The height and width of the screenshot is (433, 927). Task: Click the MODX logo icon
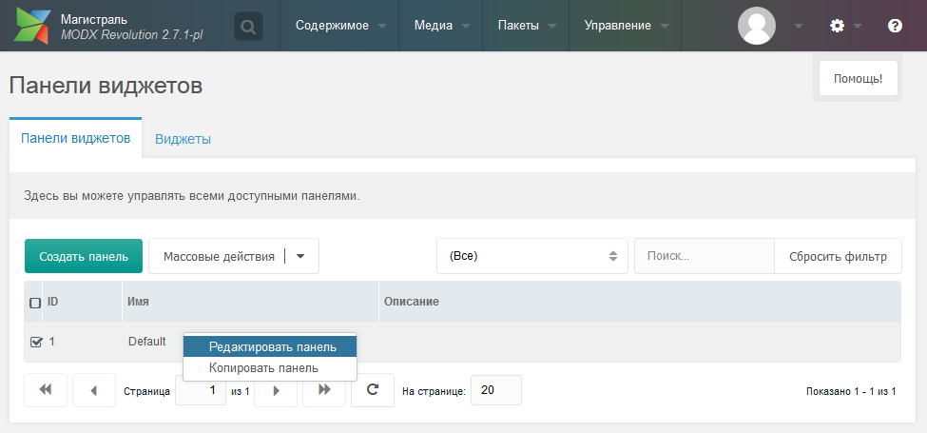point(31,26)
